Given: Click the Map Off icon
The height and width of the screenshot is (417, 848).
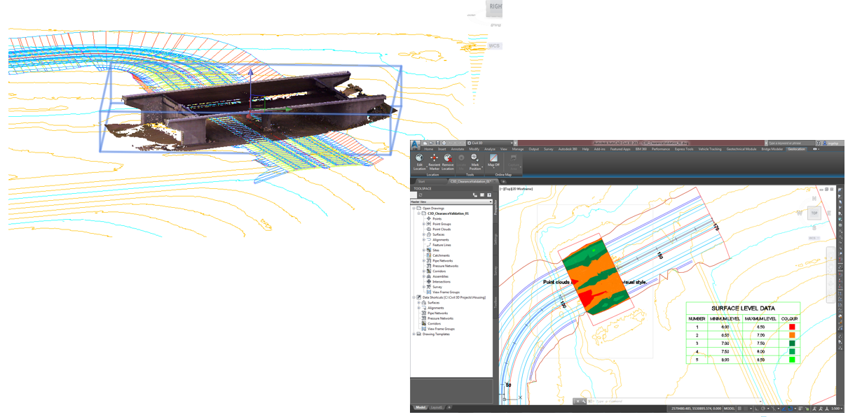Looking at the screenshot, I should [493, 159].
